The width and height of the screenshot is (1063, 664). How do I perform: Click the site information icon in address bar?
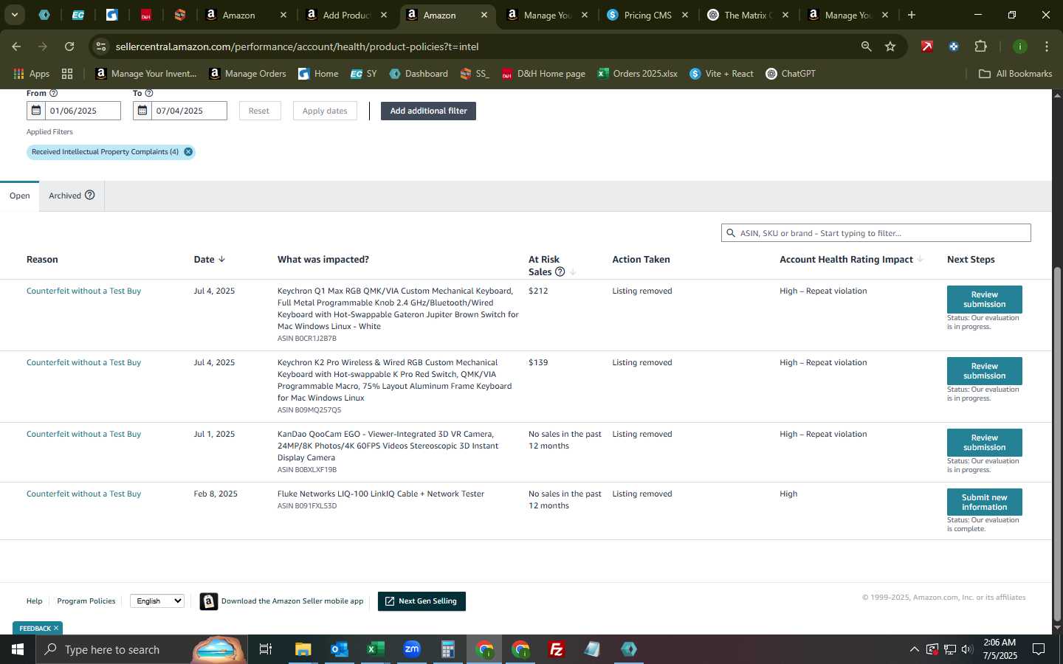tap(101, 46)
